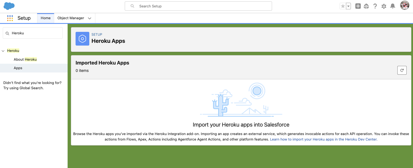Click the magnifier in Search Setup

[132, 6]
